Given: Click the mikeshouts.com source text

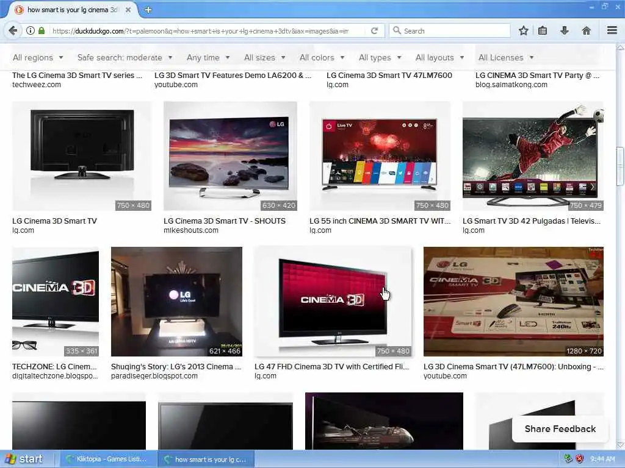Looking at the screenshot, I should (191, 230).
